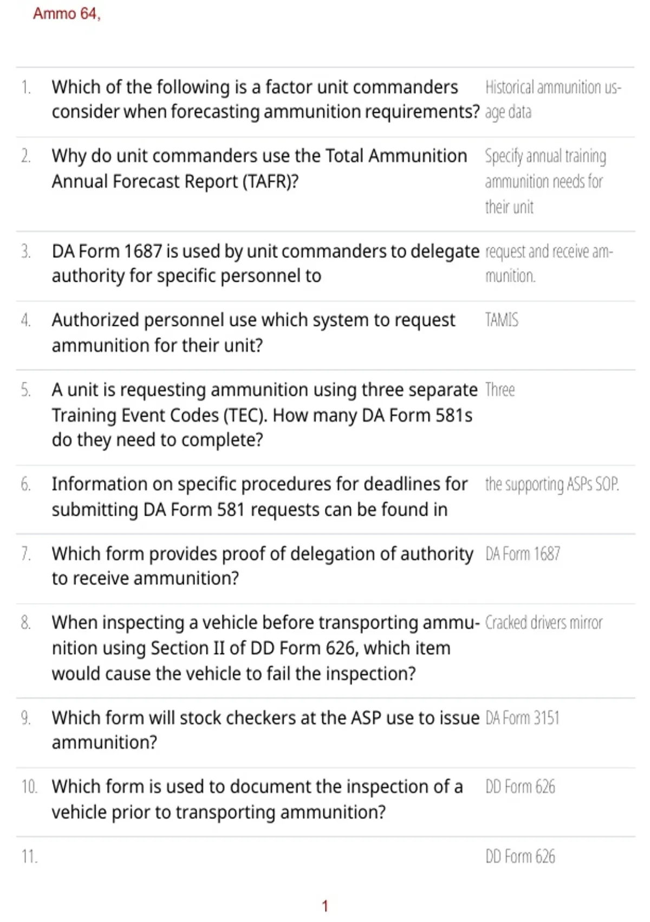Click the 'DA Form 3151' answer

[522, 718]
